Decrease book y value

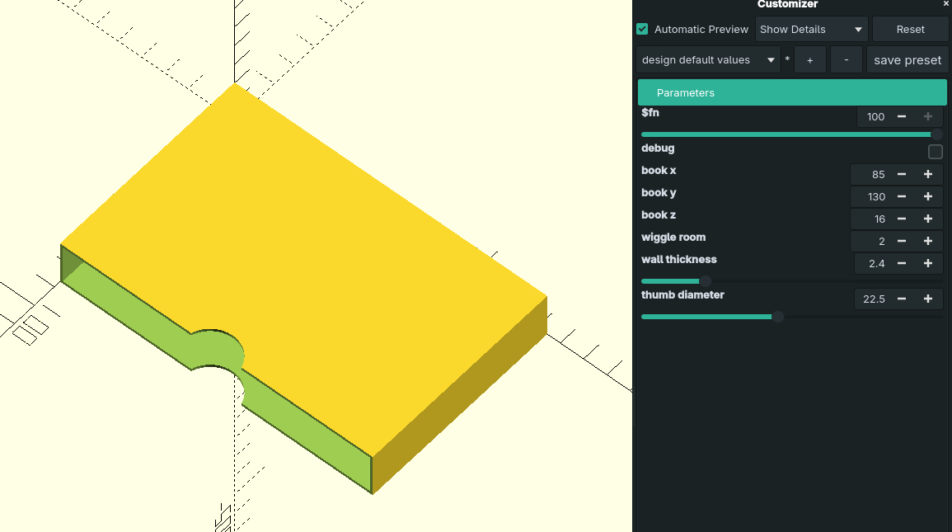tap(902, 197)
